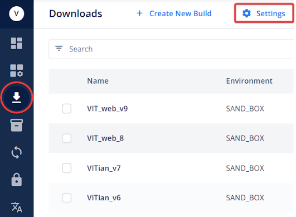Open the translate language icon in sidebar
This screenshot has width=296, height=217.
click(x=17, y=207)
